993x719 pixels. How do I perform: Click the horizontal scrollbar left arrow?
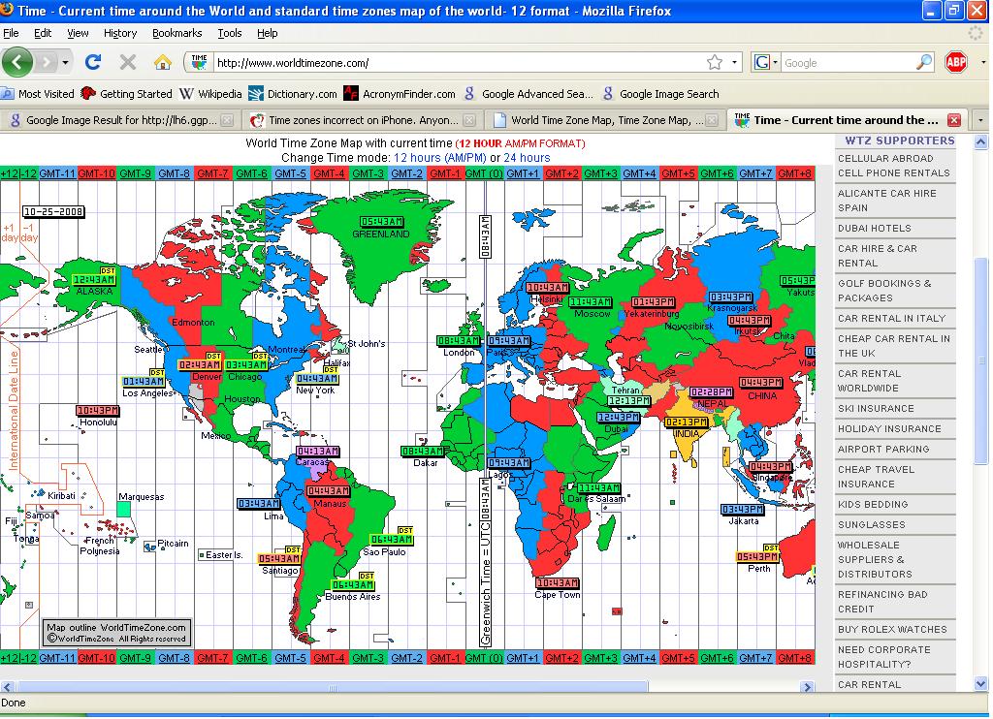tap(7, 687)
